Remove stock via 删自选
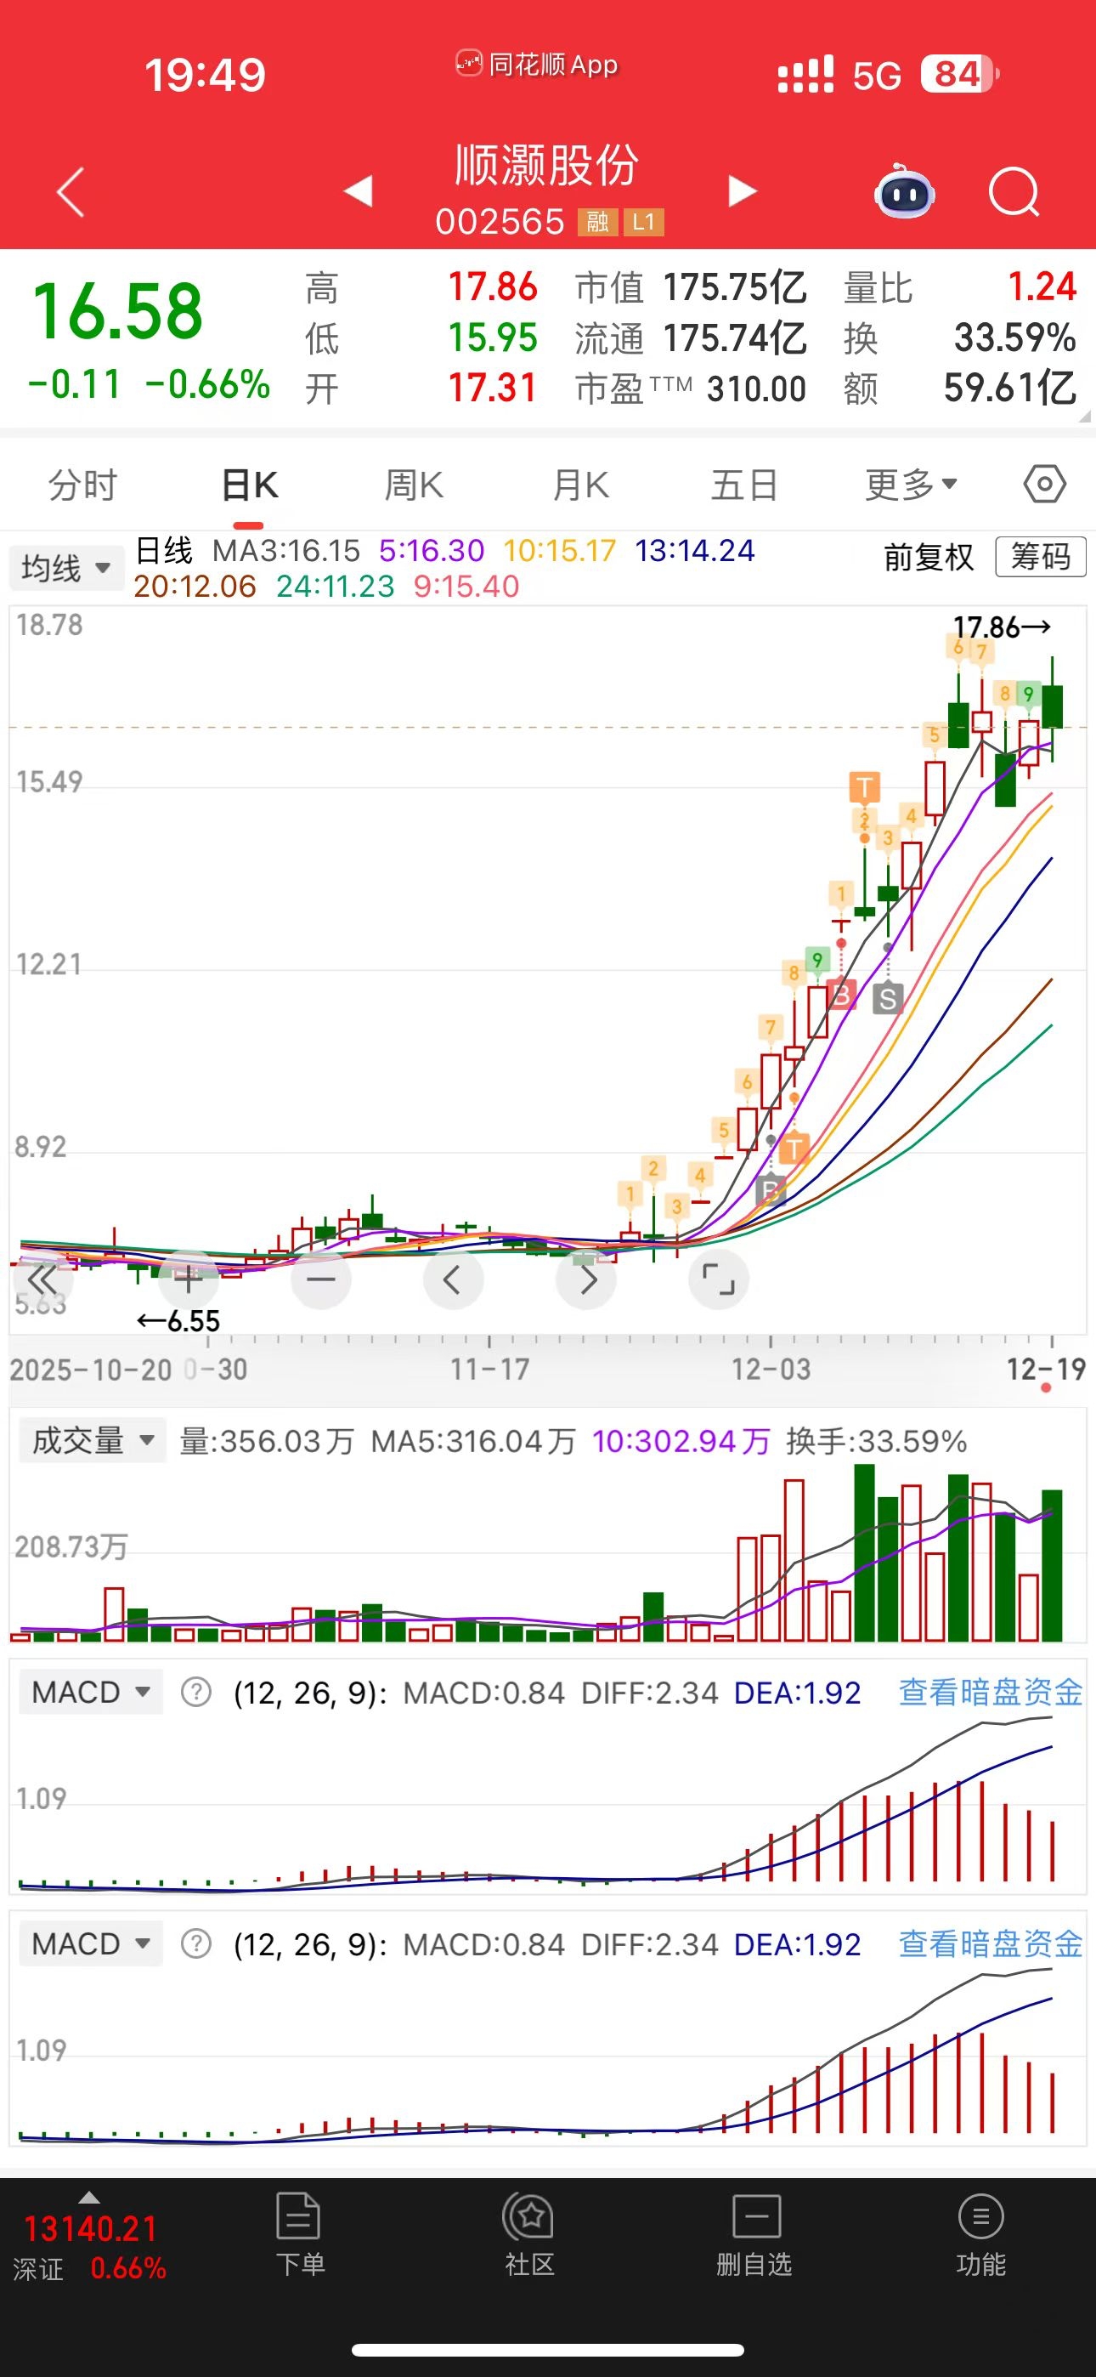 tap(754, 2235)
